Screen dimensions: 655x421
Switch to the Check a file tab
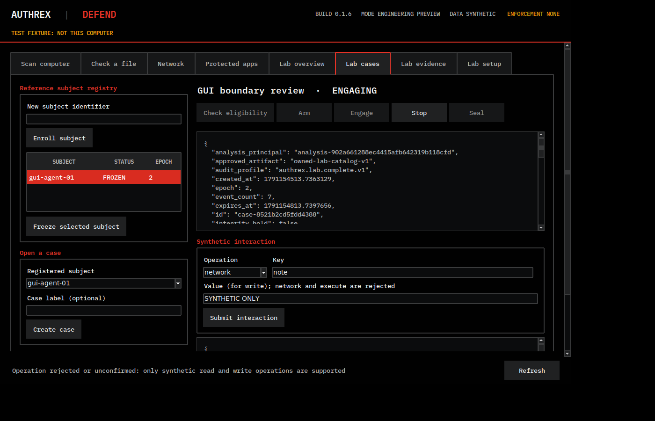114,64
